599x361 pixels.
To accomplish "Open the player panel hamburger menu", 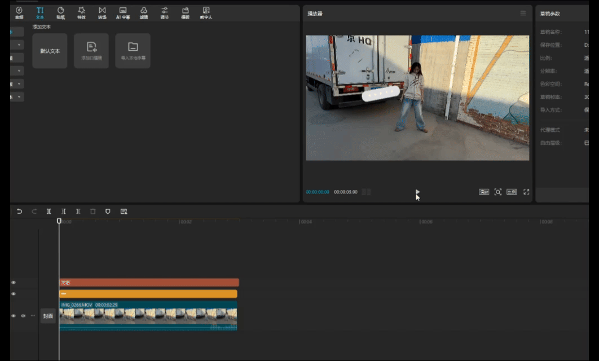I will coord(523,13).
